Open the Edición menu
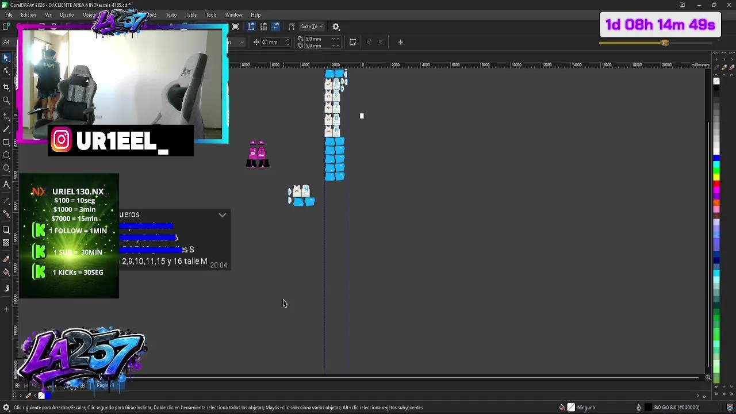Viewport: 736px width, 414px height. tap(28, 15)
